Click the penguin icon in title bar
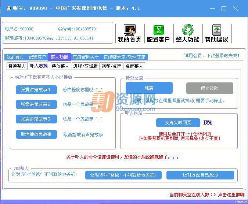 [x=9, y=8]
